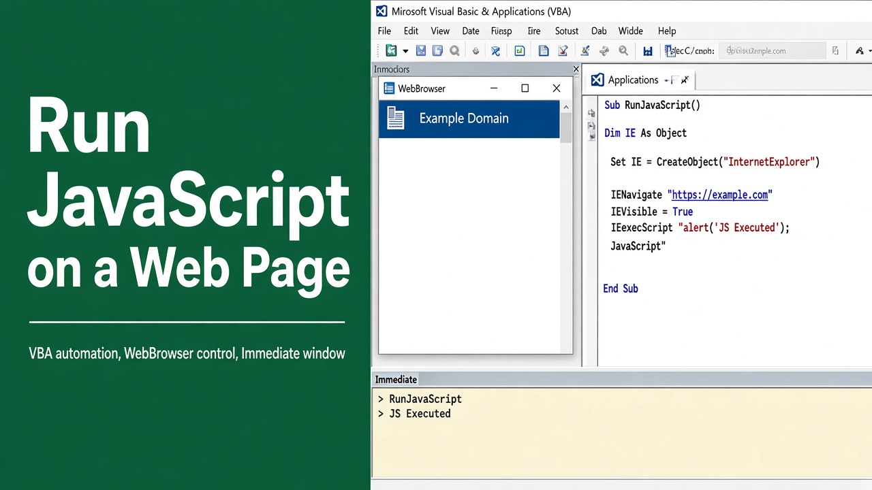Click the top margin icon in code editor gutter

pos(591,114)
